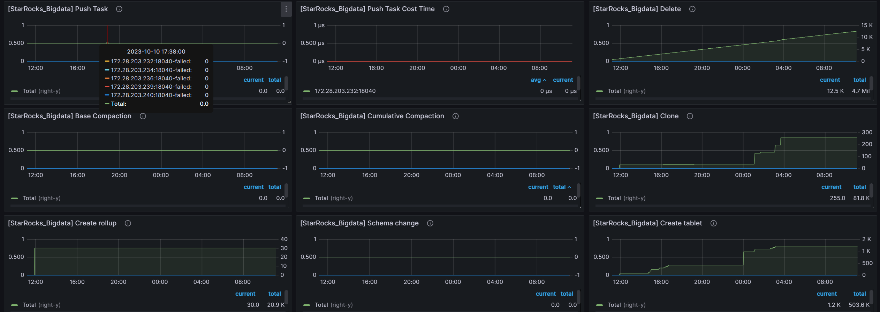Toggle 172.28.203.232:18040 series in Cost Time legend

click(345, 91)
